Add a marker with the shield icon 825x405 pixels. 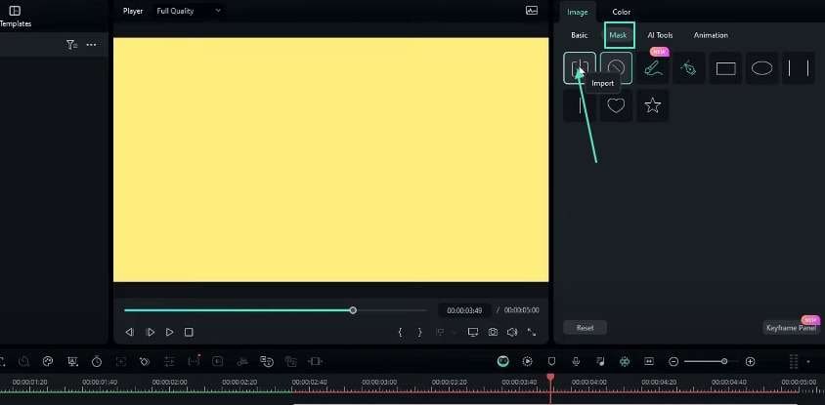tap(551, 361)
